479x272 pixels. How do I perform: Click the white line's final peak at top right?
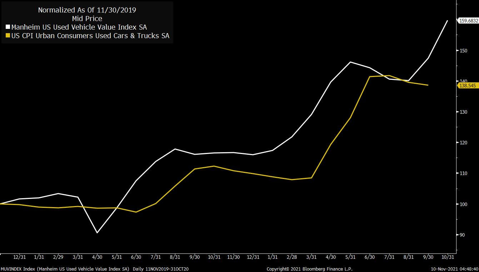(x=448, y=21)
